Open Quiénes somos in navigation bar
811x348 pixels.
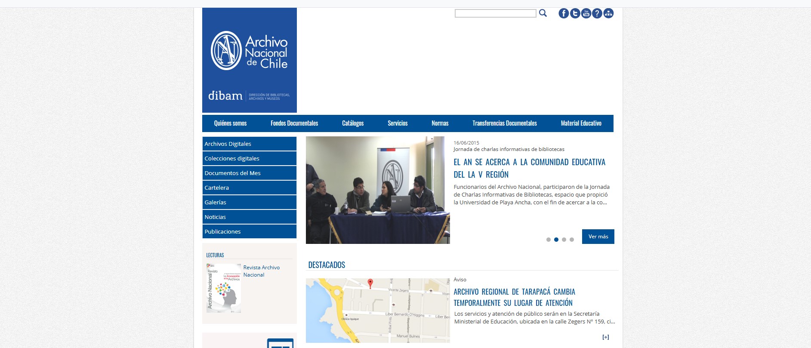tap(230, 123)
